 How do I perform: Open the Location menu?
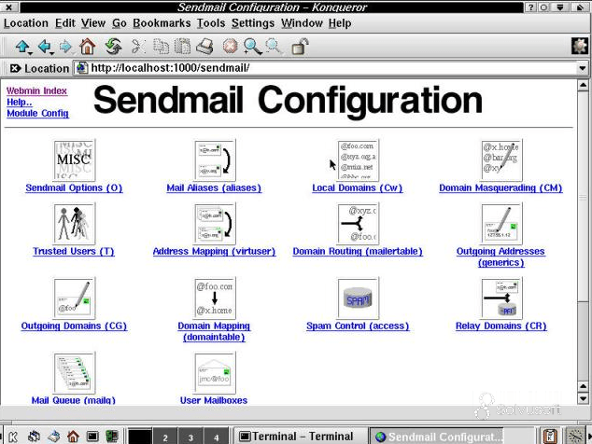(26, 23)
